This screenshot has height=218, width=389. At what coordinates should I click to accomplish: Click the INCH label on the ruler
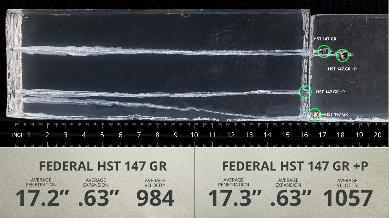pyautogui.click(x=18, y=135)
